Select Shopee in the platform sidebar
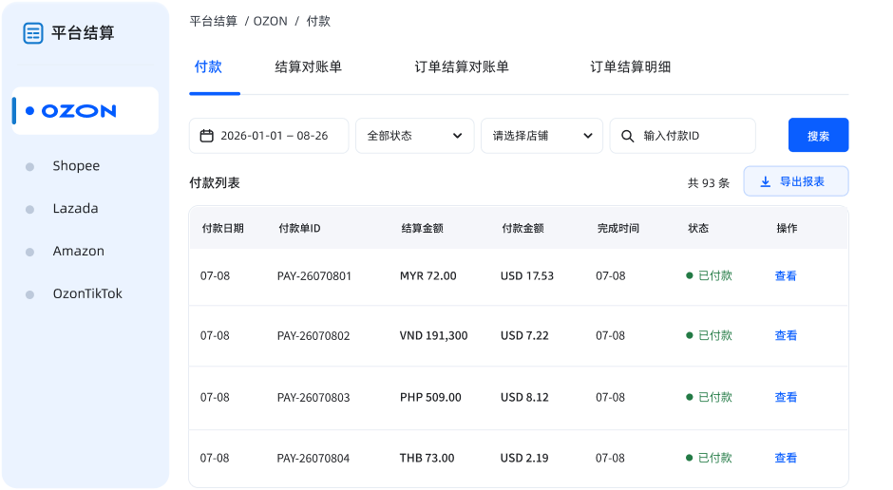This screenshot has width=893, height=490. point(76,166)
